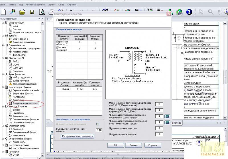The image size is (228, 159).
Task: Open the BOM globe toolbar icon
Action: [179, 12]
